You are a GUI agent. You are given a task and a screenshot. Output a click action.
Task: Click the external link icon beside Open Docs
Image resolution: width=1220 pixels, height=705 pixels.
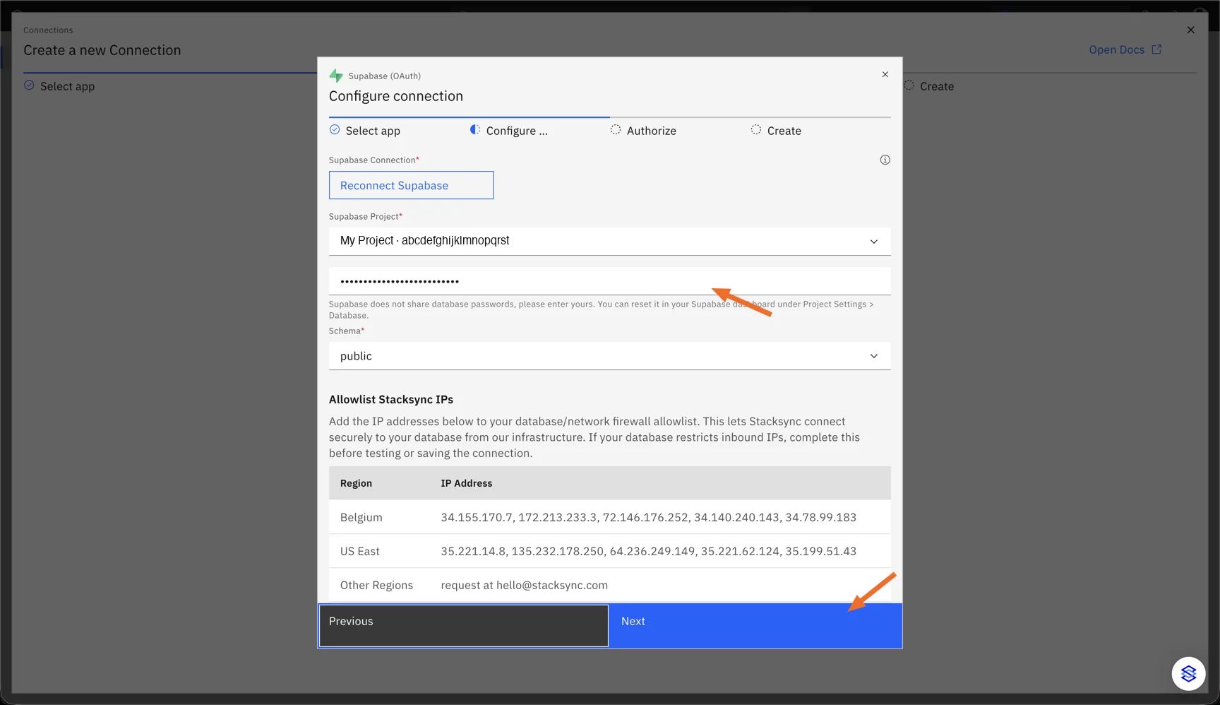click(x=1156, y=49)
